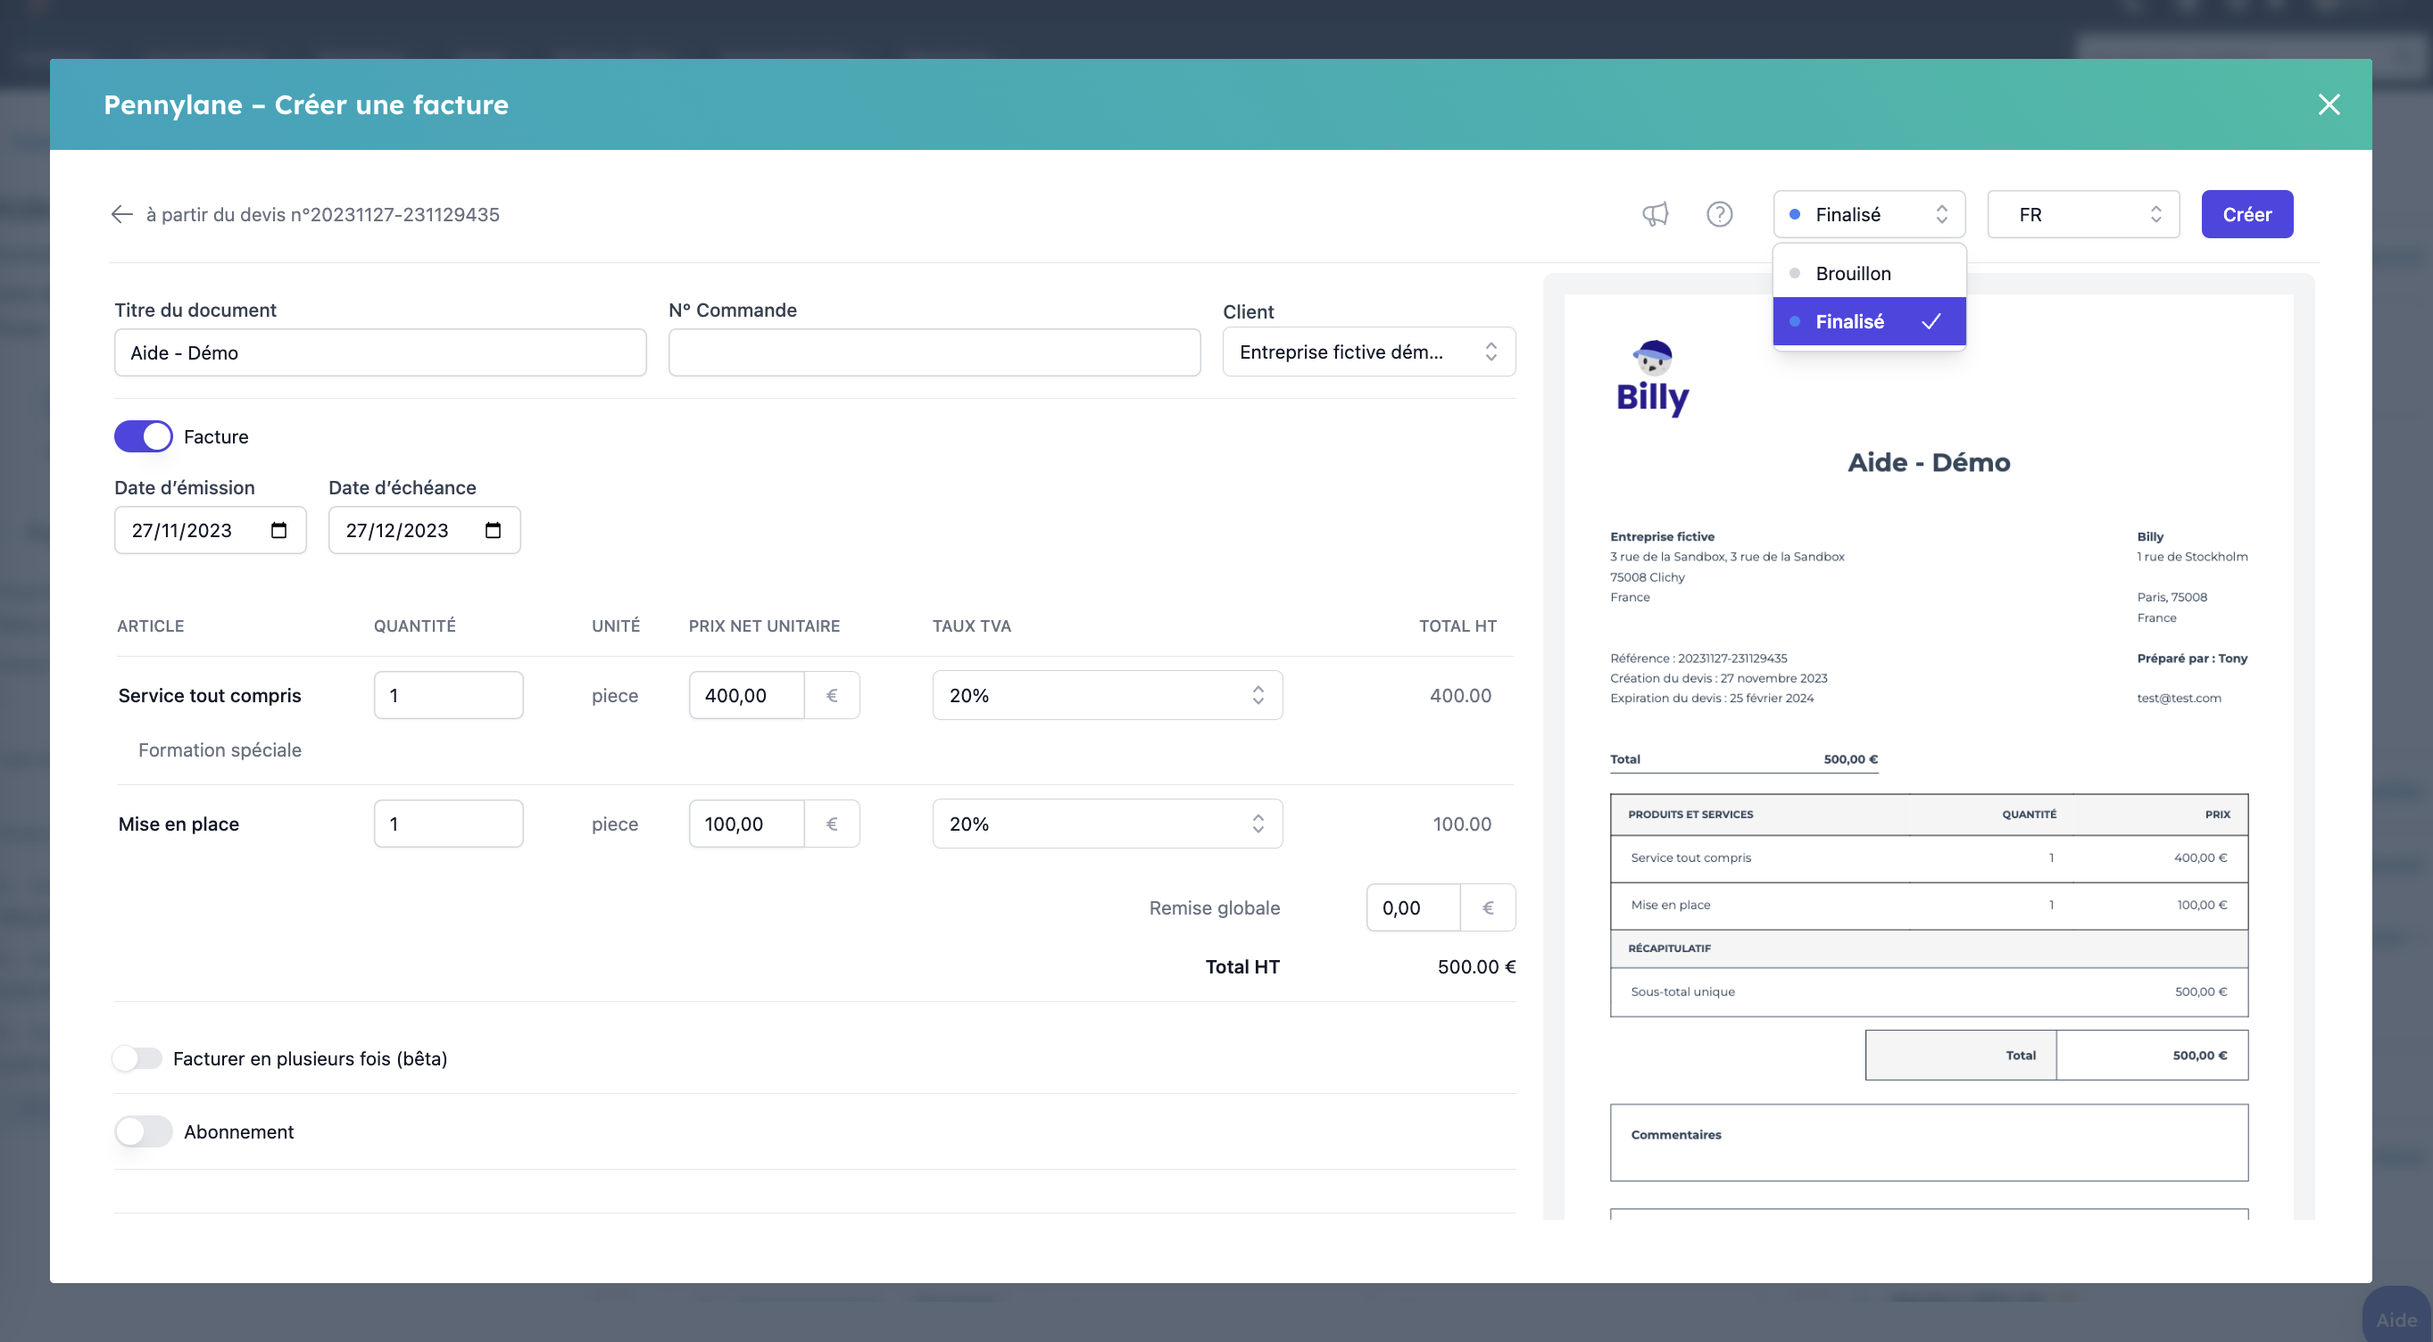Viewport: 2433px width, 1342px height.
Task: Toggle off the Facture switch
Action: pyautogui.click(x=144, y=436)
